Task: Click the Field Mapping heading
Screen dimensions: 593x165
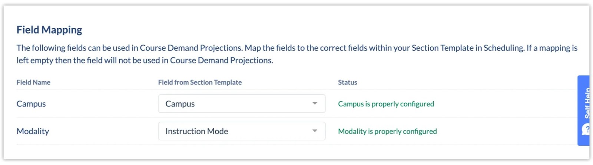Action: click(49, 30)
